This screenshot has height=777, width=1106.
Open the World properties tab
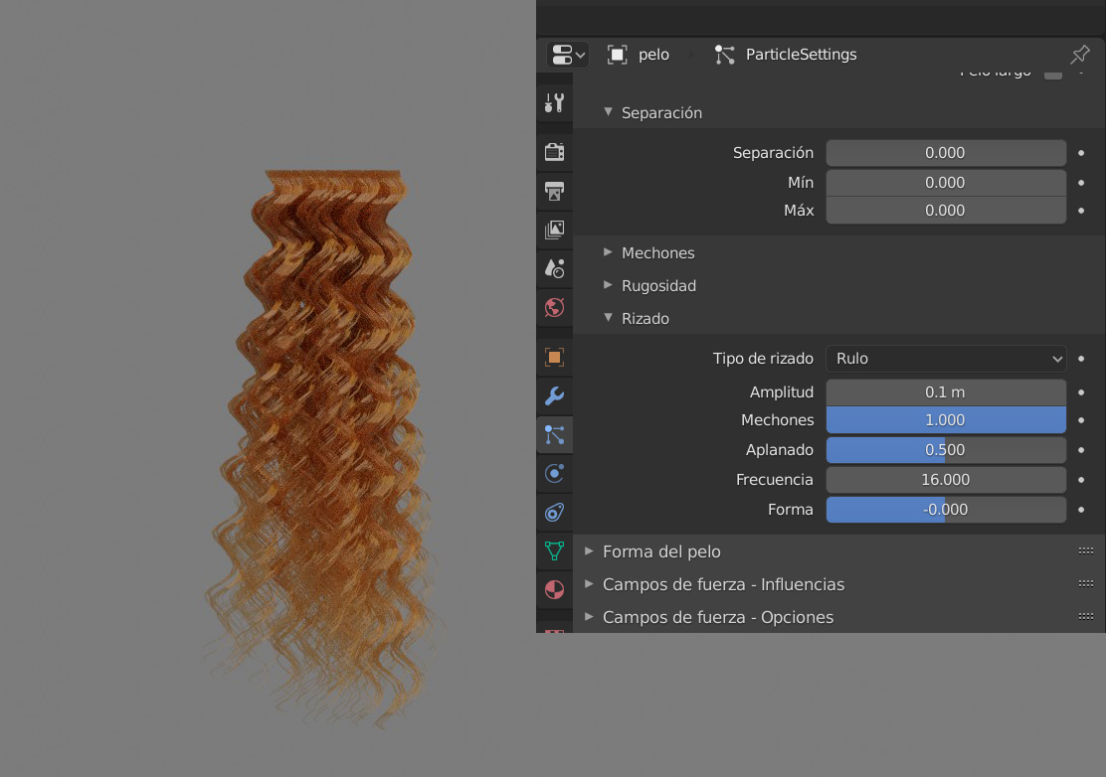click(x=554, y=307)
